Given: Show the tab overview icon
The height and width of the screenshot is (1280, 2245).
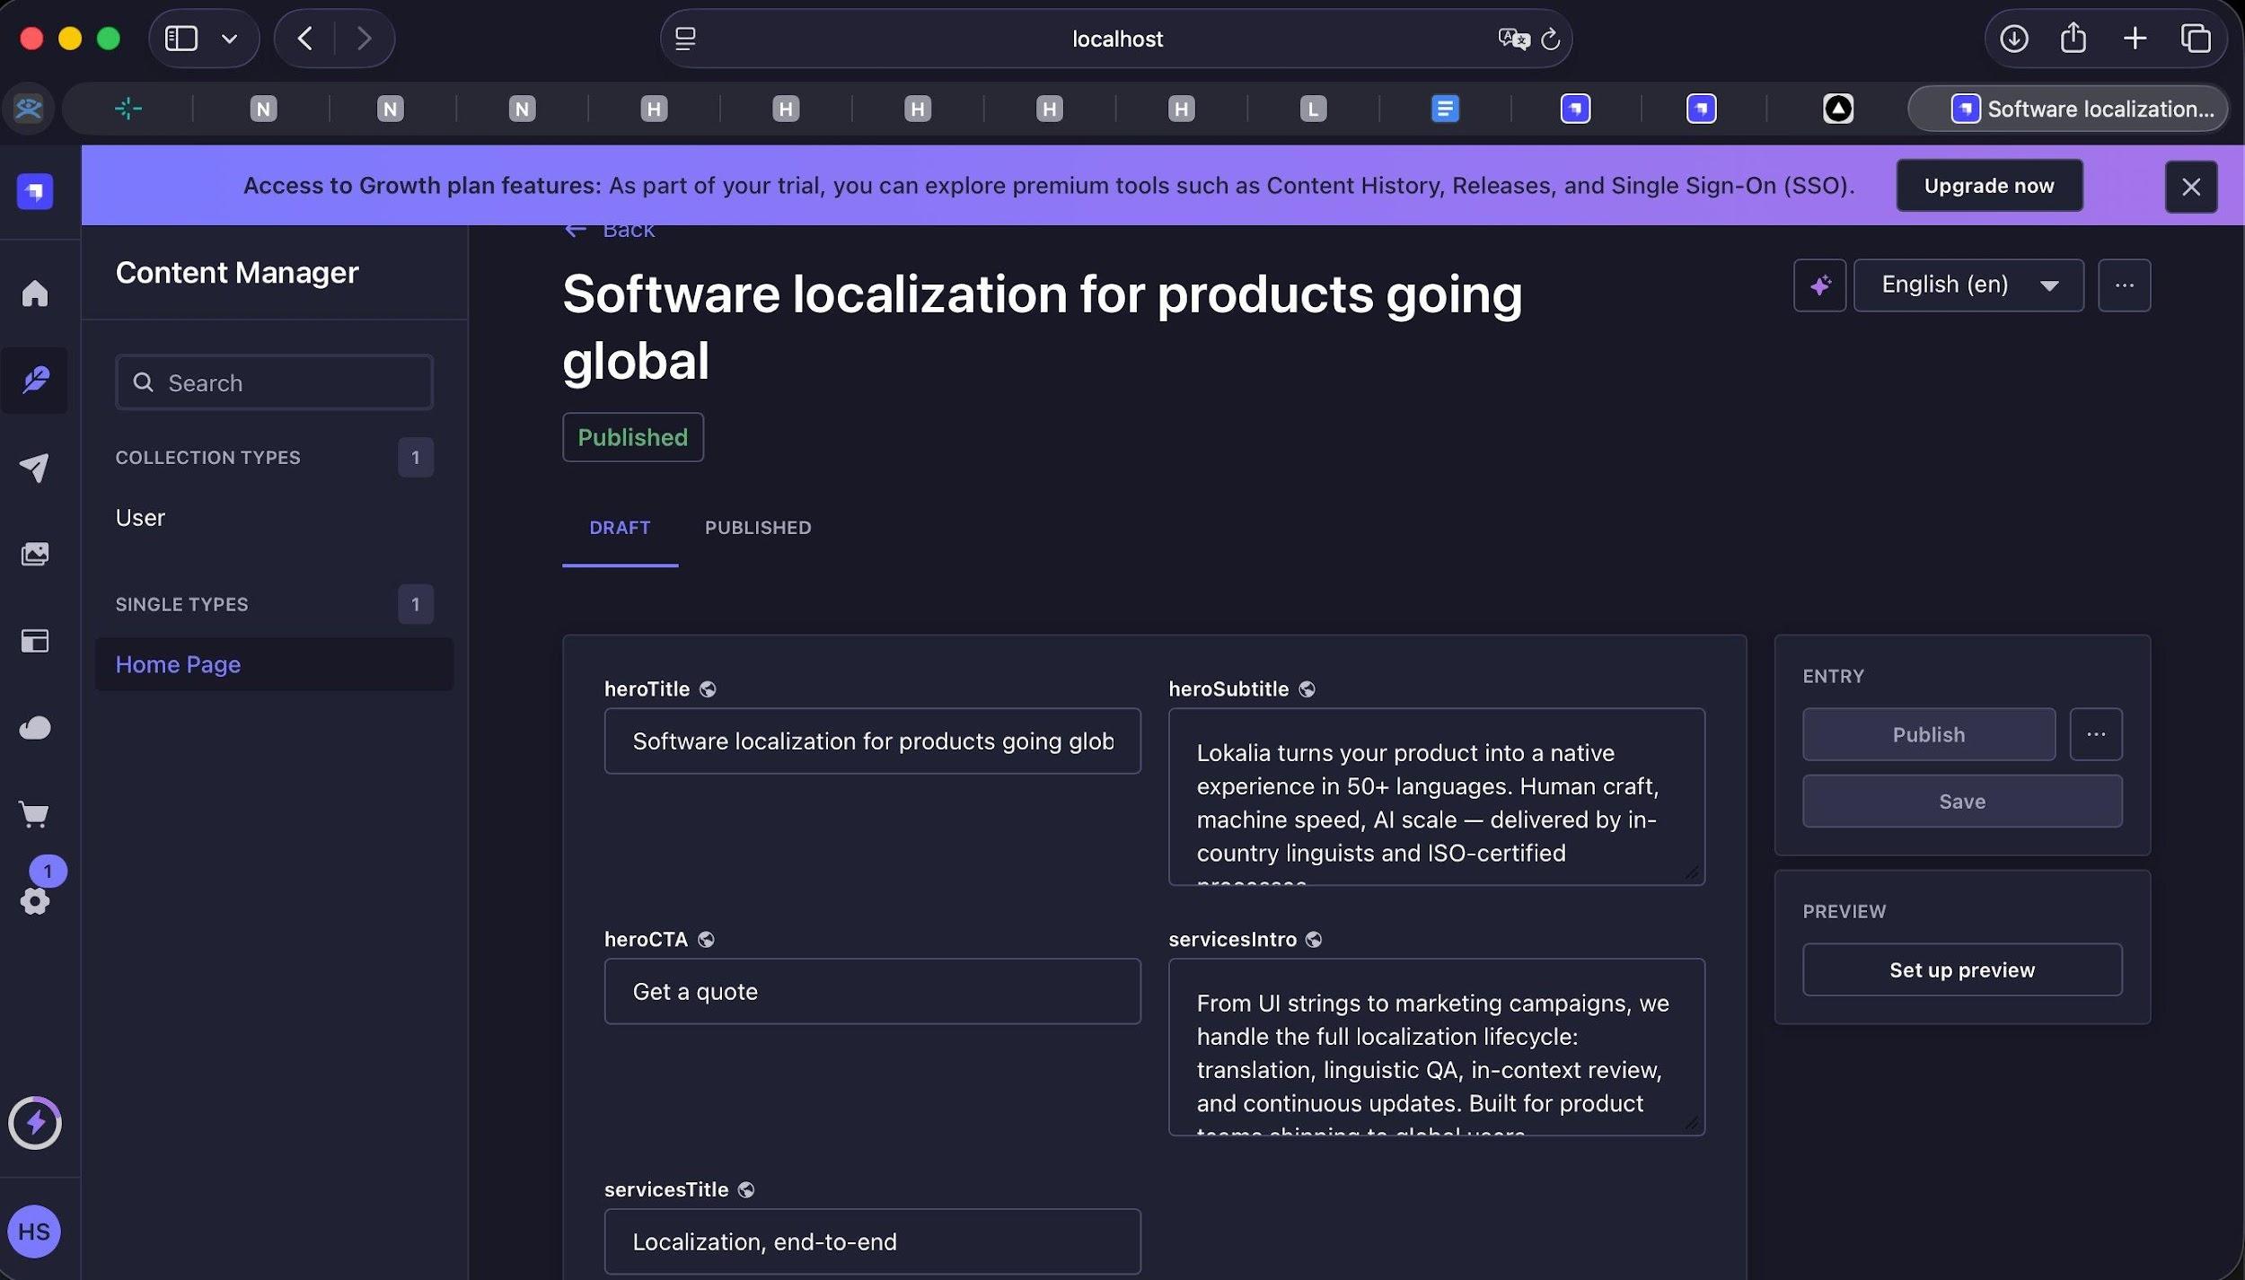Looking at the screenshot, I should tap(2196, 39).
